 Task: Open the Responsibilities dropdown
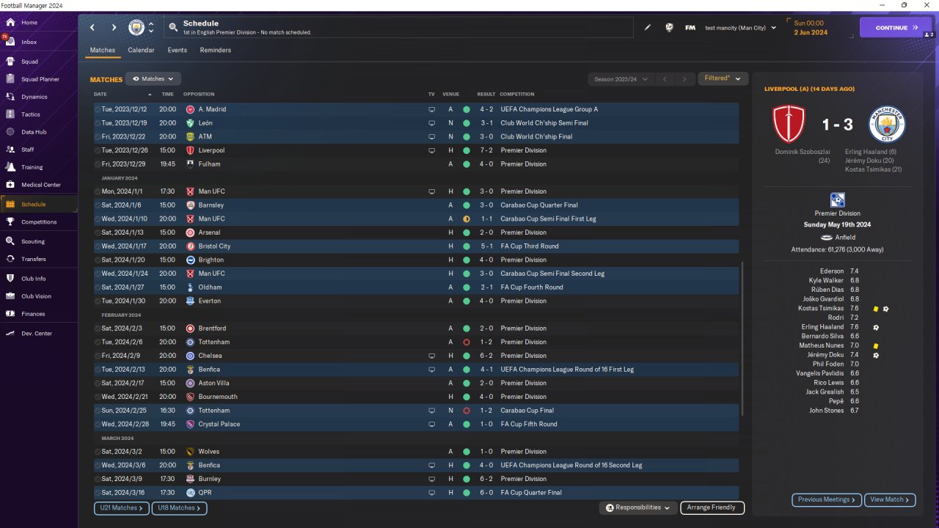click(x=637, y=507)
